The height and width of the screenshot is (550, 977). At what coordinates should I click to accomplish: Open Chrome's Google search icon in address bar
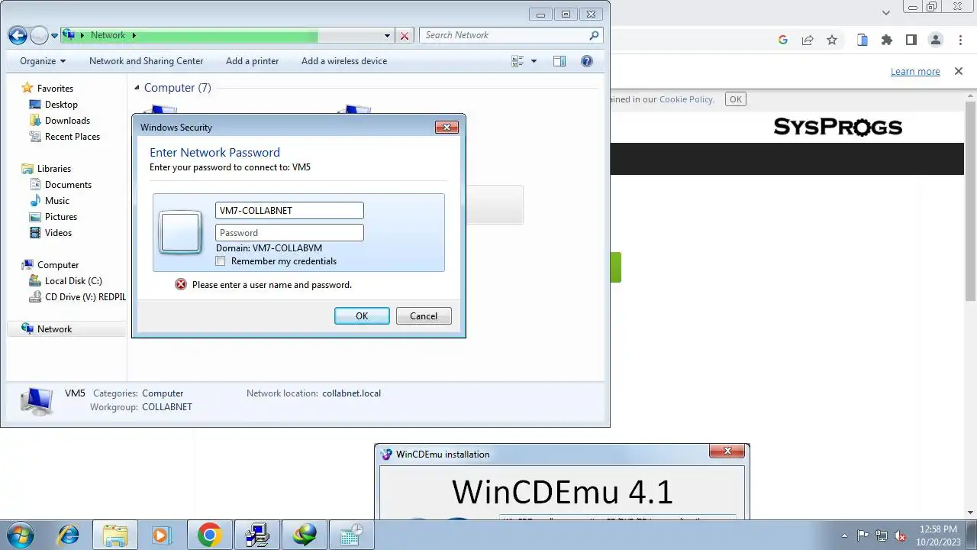pyautogui.click(x=783, y=40)
